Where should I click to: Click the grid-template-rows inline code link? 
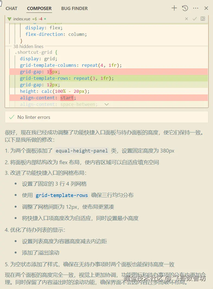(x=62, y=195)
